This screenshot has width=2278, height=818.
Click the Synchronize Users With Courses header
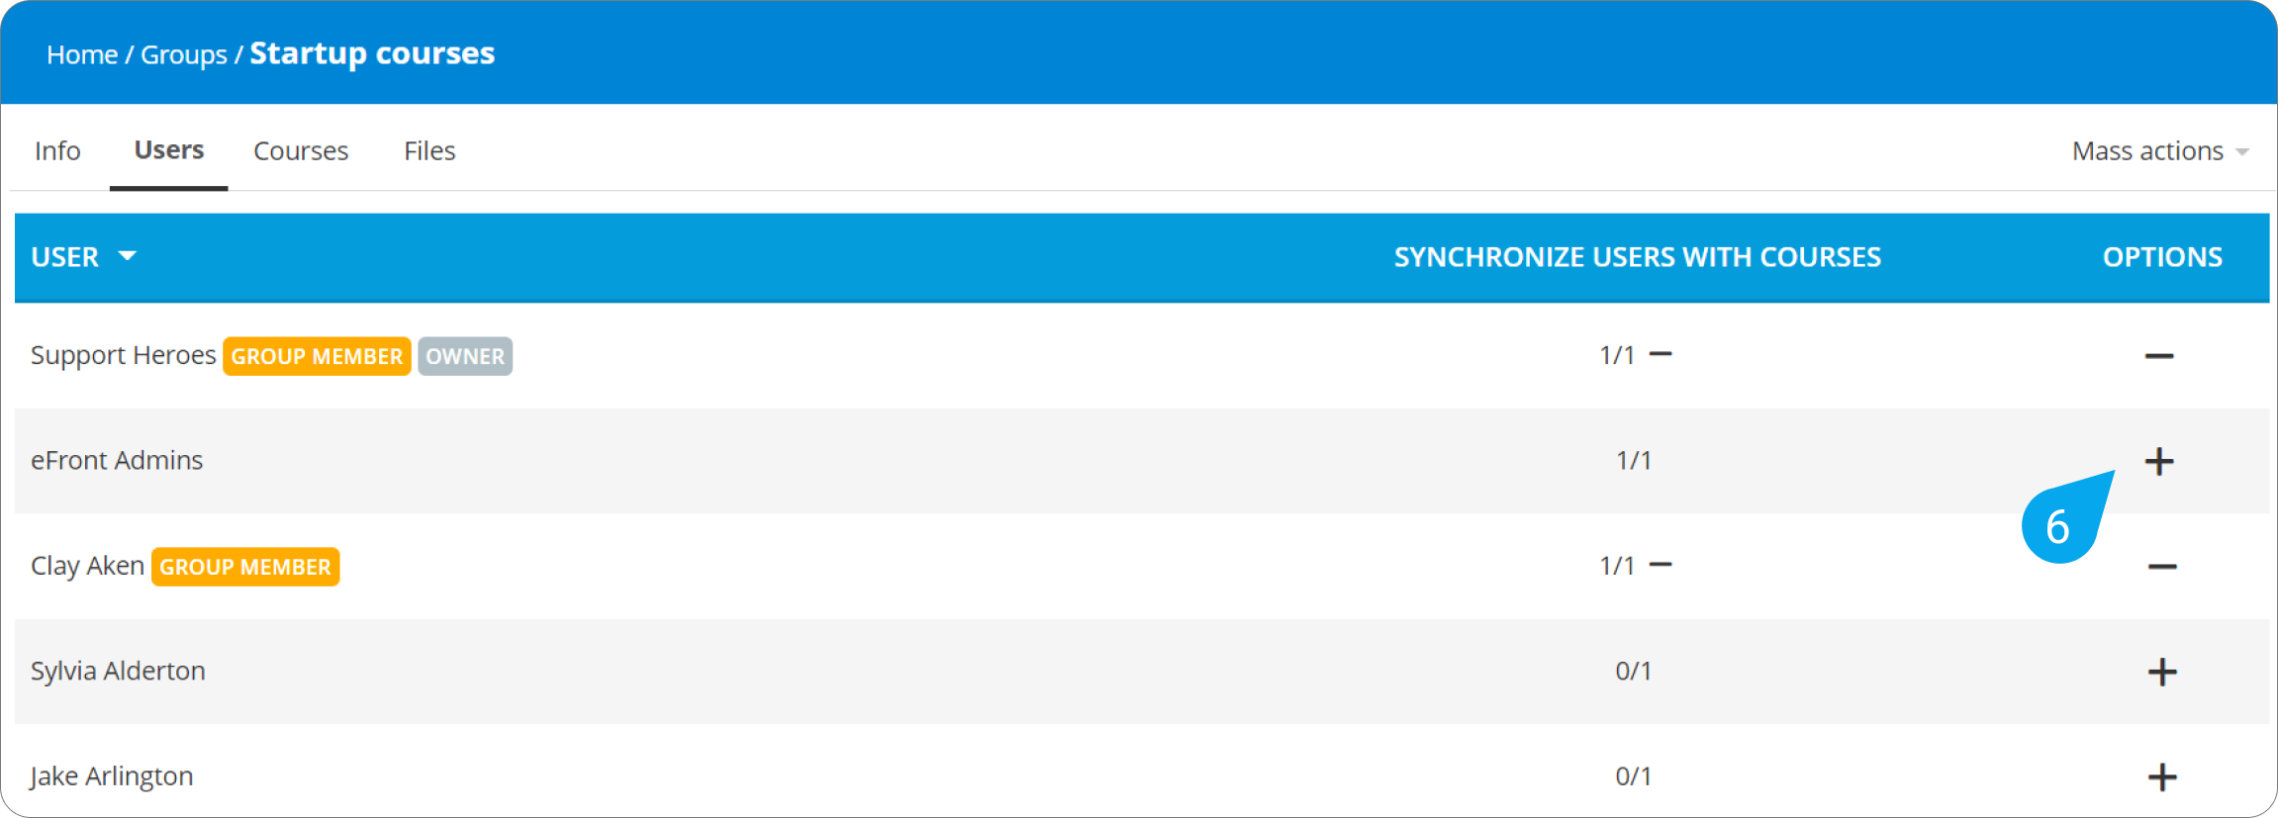(1637, 257)
